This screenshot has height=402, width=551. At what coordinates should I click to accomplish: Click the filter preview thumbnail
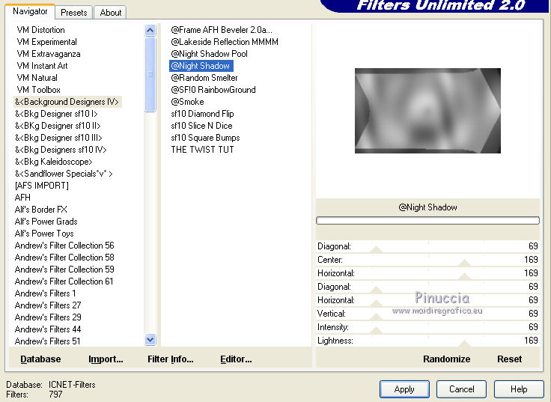427,111
